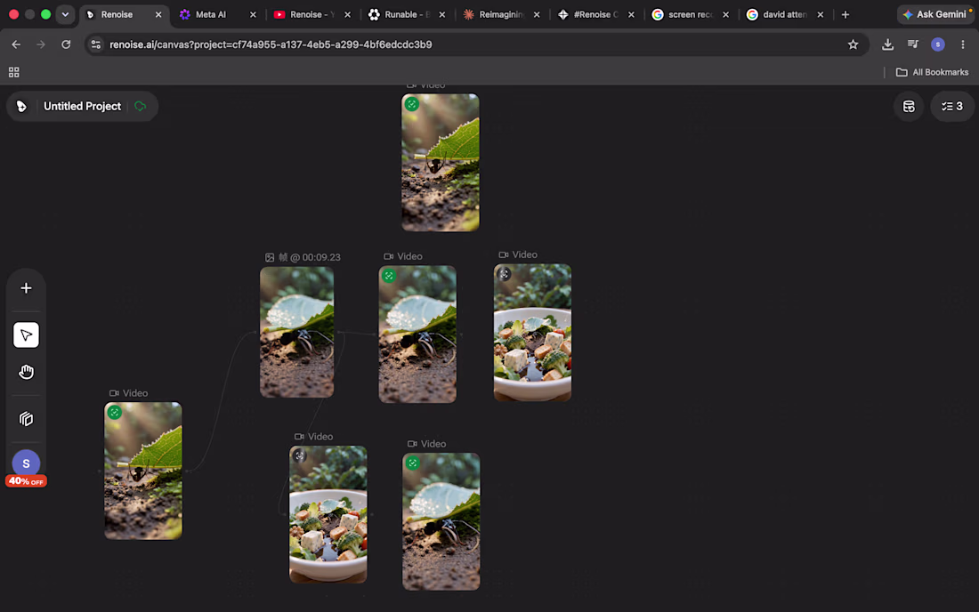This screenshot has height=612, width=979.
Task: Open the task list showing 3
Action: point(952,107)
